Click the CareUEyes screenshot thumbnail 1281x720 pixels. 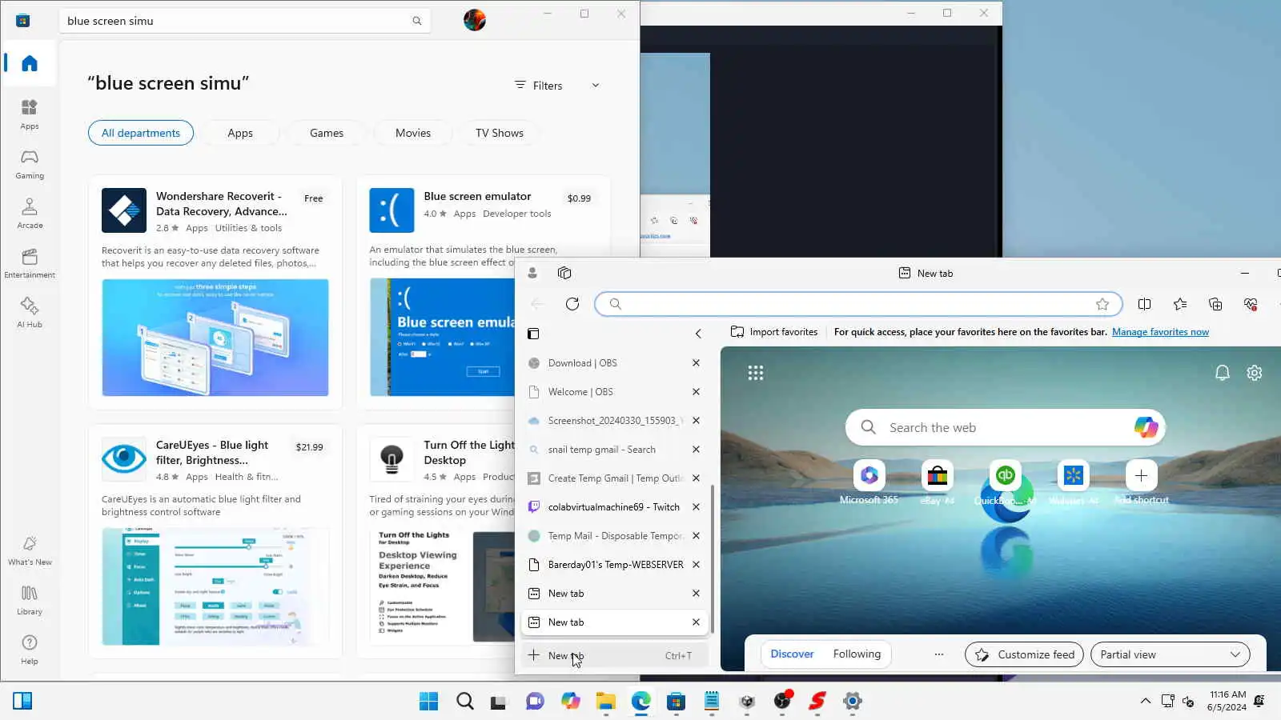(215, 586)
